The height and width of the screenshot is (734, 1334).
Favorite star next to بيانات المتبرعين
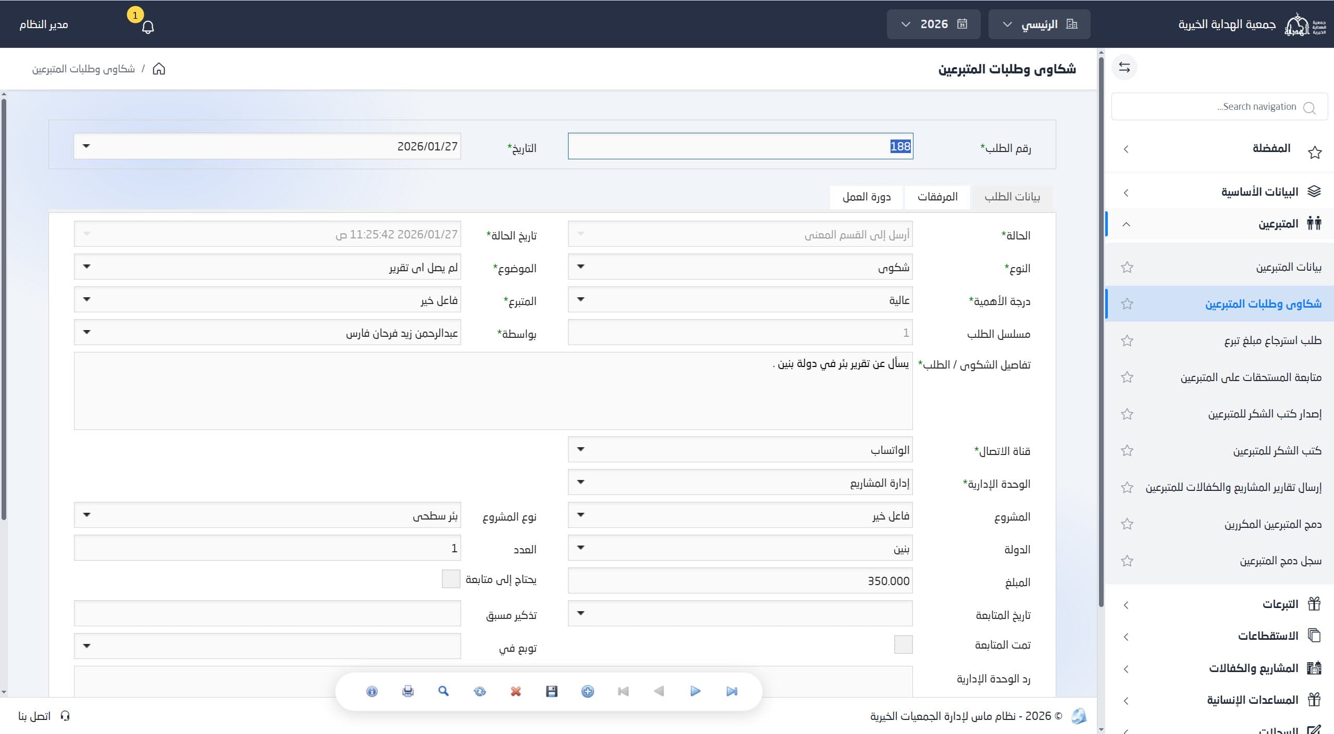pyautogui.click(x=1127, y=268)
